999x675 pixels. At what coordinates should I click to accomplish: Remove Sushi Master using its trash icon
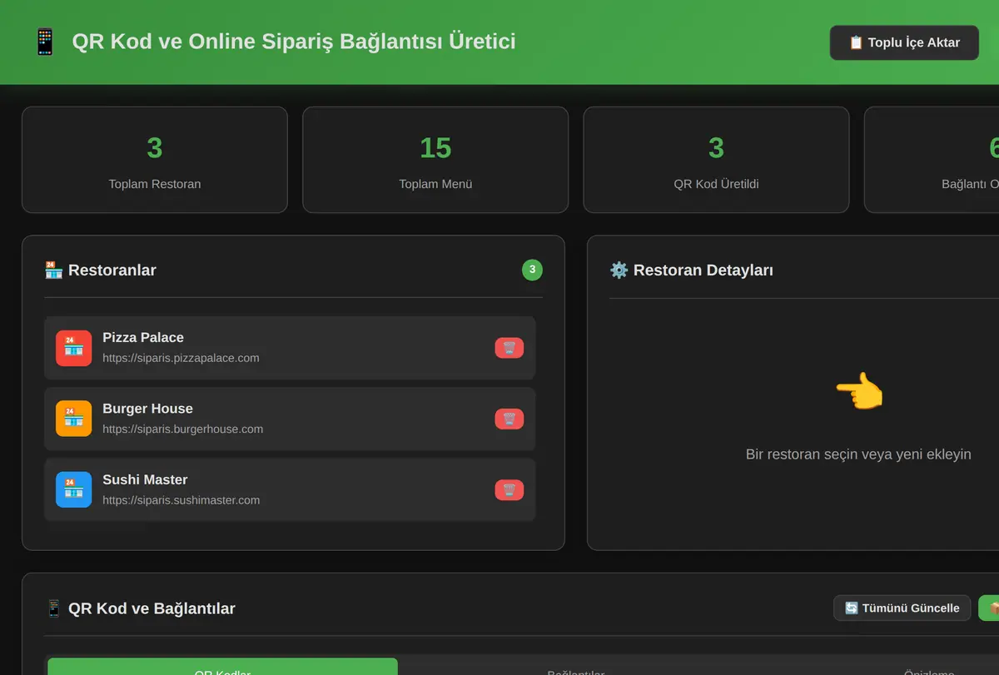pos(509,490)
